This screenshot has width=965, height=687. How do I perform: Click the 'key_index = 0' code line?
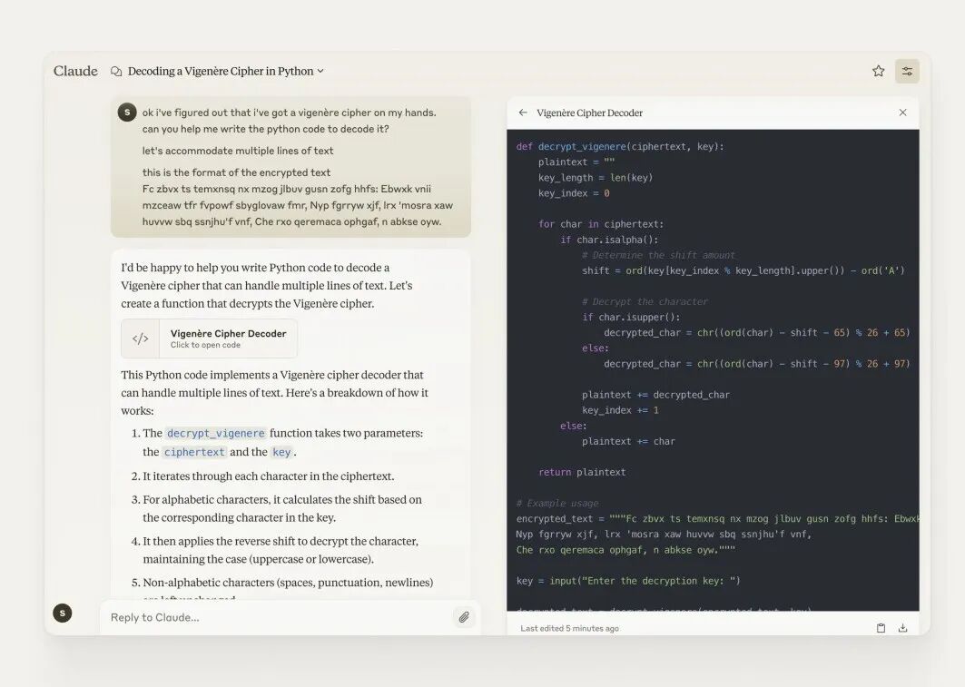tap(574, 193)
